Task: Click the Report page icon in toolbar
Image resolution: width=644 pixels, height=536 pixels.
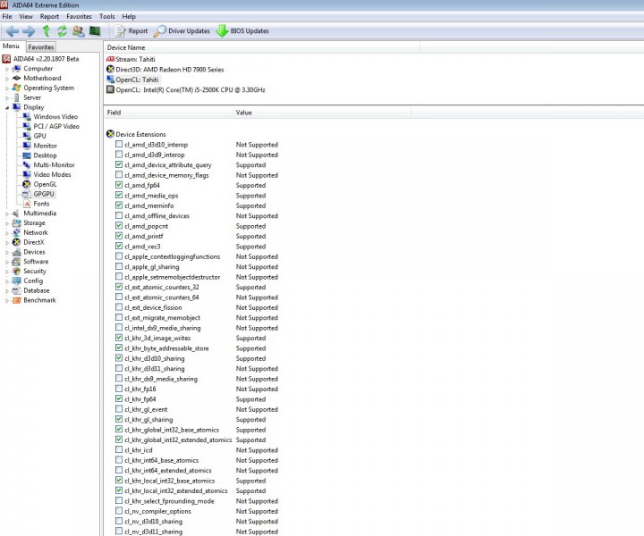Action: tap(120, 31)
